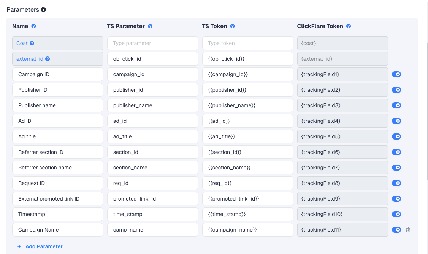
Task: Open help icon beside TS Parameter header
Action: click(x=150, y=26)
